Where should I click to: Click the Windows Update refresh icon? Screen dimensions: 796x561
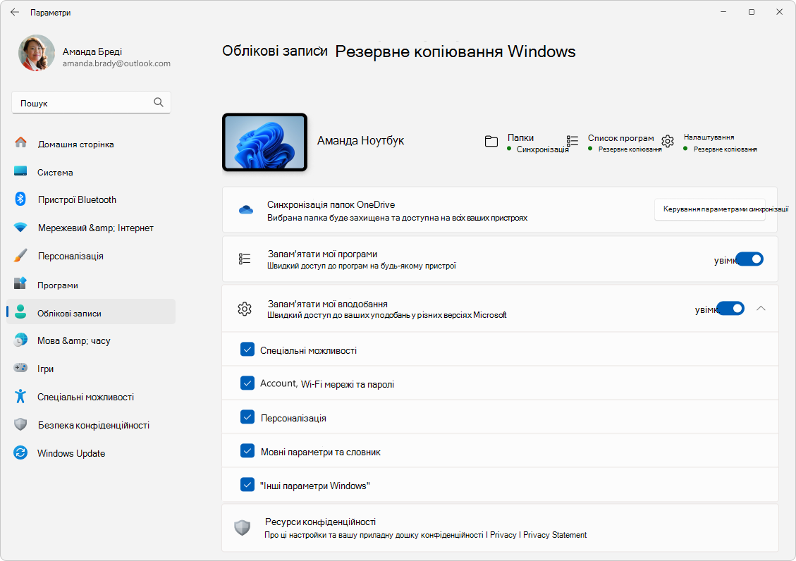pyautogui.click(x=20, y=452)
